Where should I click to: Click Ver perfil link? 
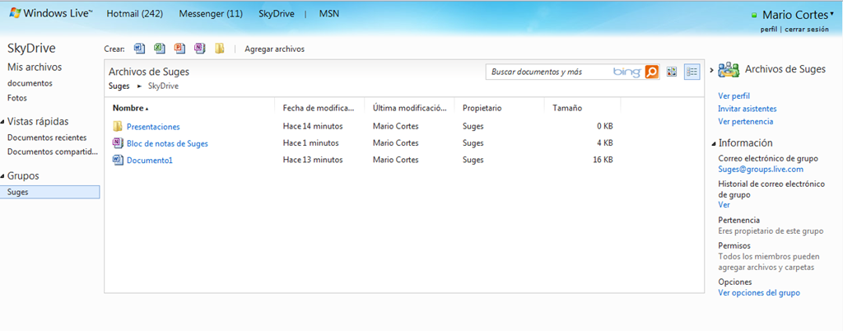(x=734, y=96)
